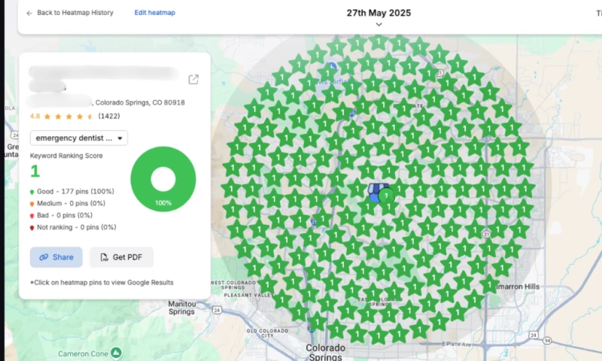Click the red Bad legend pin icon
The image size is (602, 361).
[x=32, y=215]
